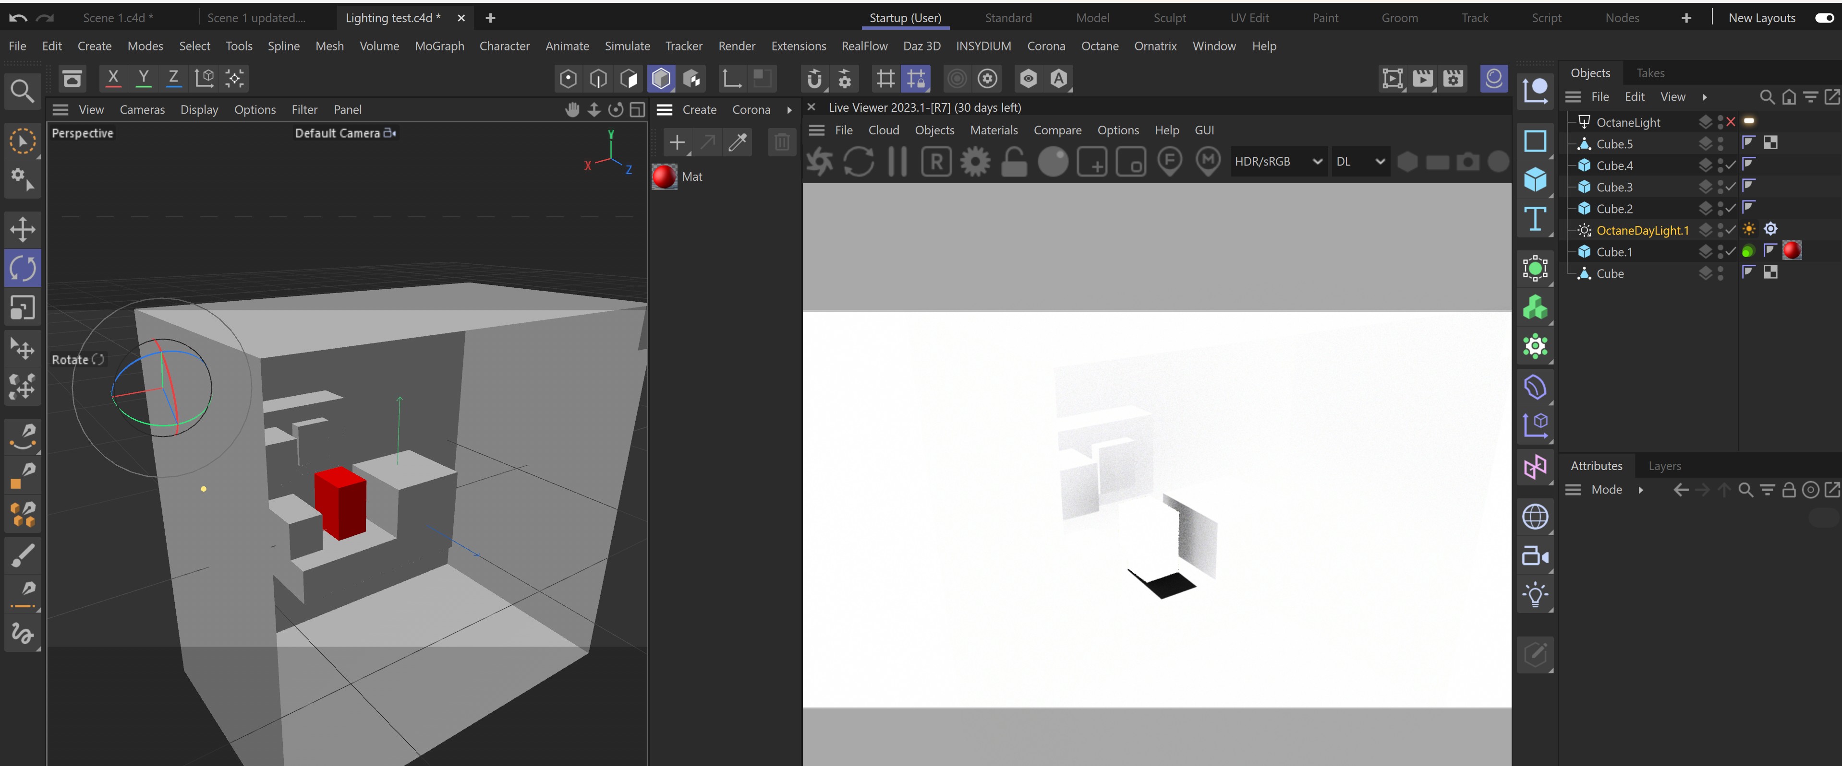Click the render region R button

click(x=936, y=162)
